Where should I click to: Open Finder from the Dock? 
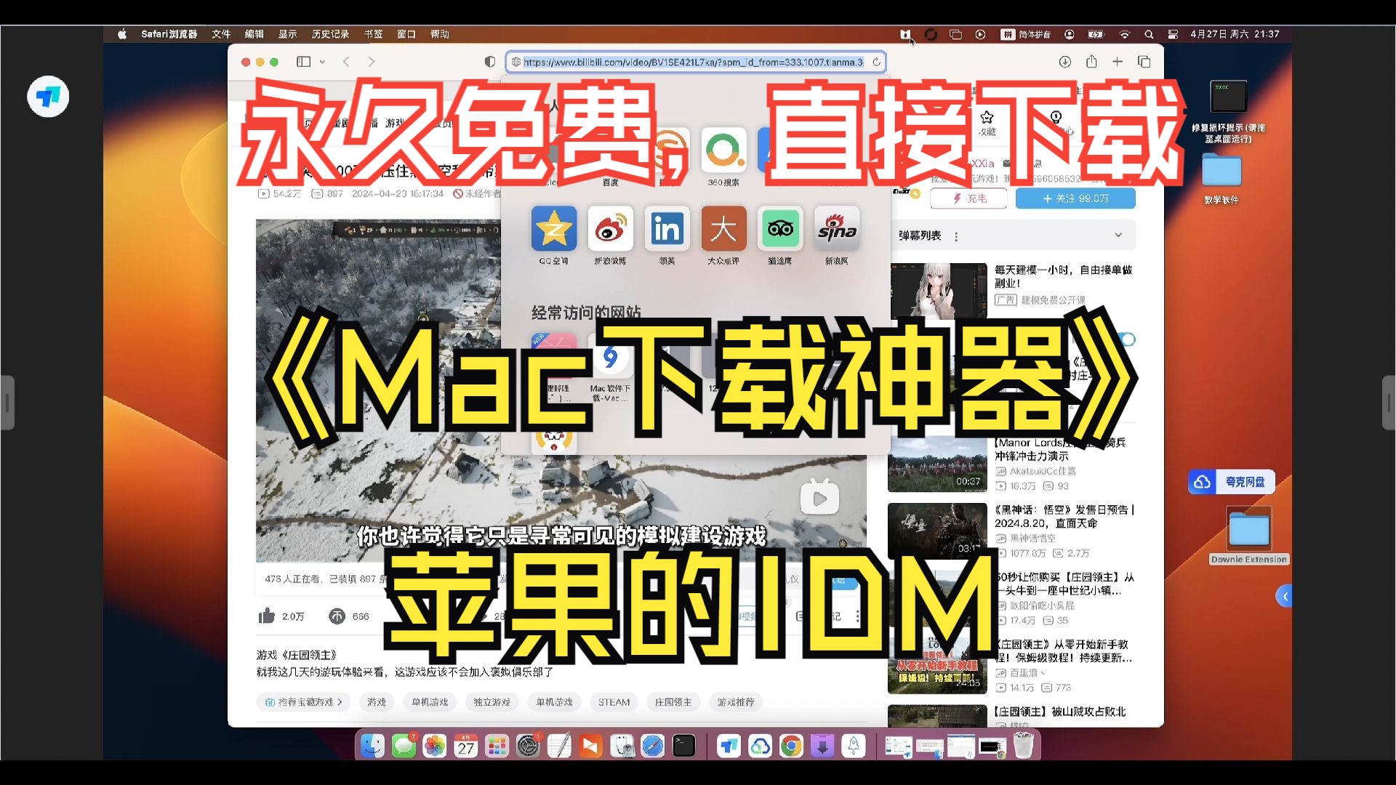point(372,746)
